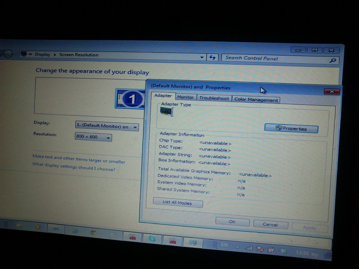Open the adapter Properties button with shield
Screen dimensions: 359x269
pyautogui.click(x=291, y=128)
